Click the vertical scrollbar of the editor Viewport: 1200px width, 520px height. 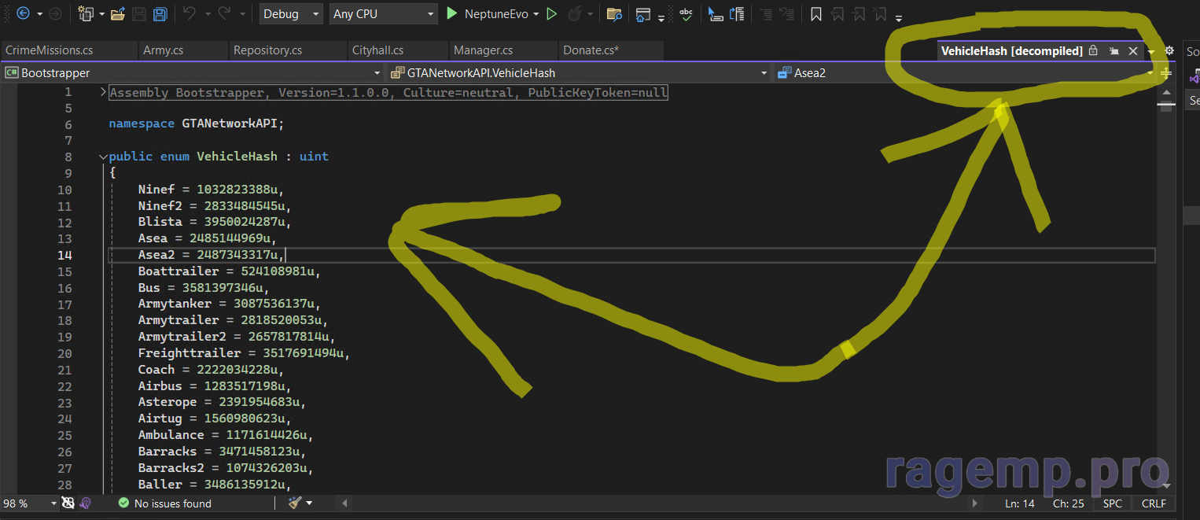tap(1167, 291)
